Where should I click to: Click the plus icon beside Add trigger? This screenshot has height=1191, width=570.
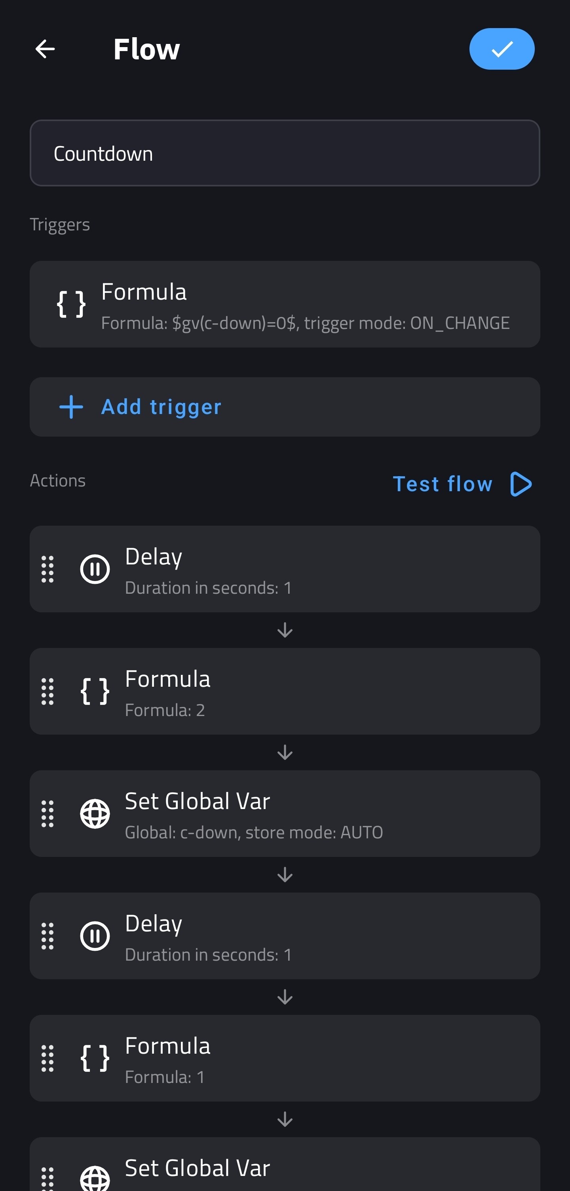point(71,407)
